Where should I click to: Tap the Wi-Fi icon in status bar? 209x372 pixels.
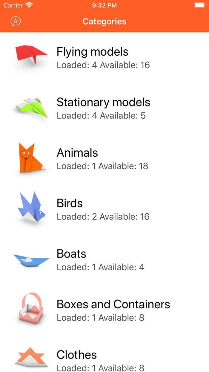pyautogui.click(x=29, y=5)
